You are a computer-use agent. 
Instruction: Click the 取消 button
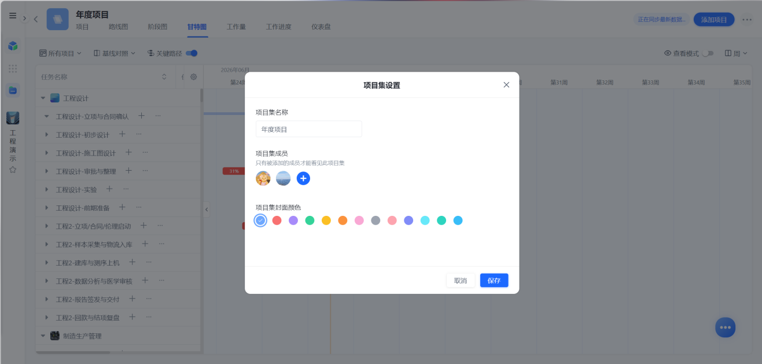[461, 281]
